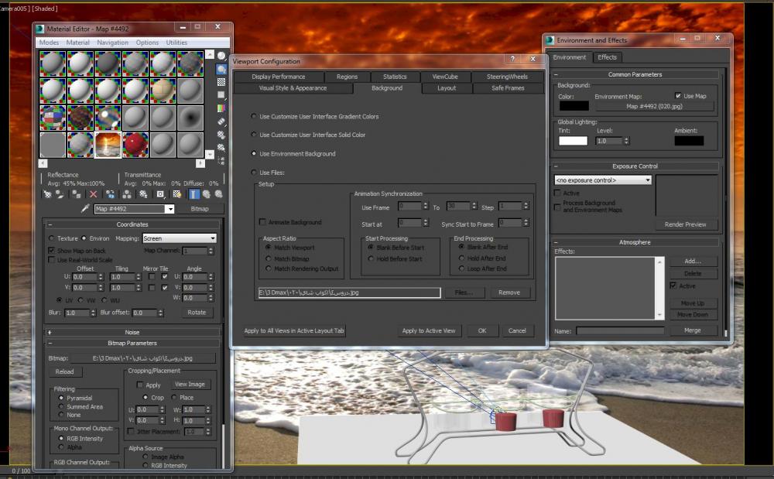Viewport: 774px width, 479px height.
Task: Select the red sphere material sample slot
Action: click(x=135, y=145)
